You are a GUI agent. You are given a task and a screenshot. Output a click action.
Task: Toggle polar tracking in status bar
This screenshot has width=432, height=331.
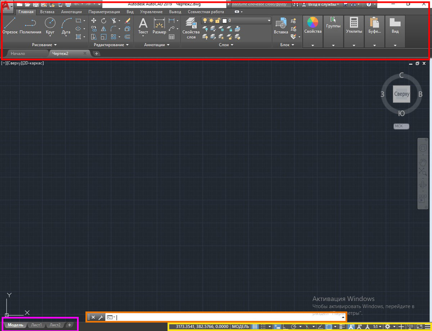click(x=294, y=327)
